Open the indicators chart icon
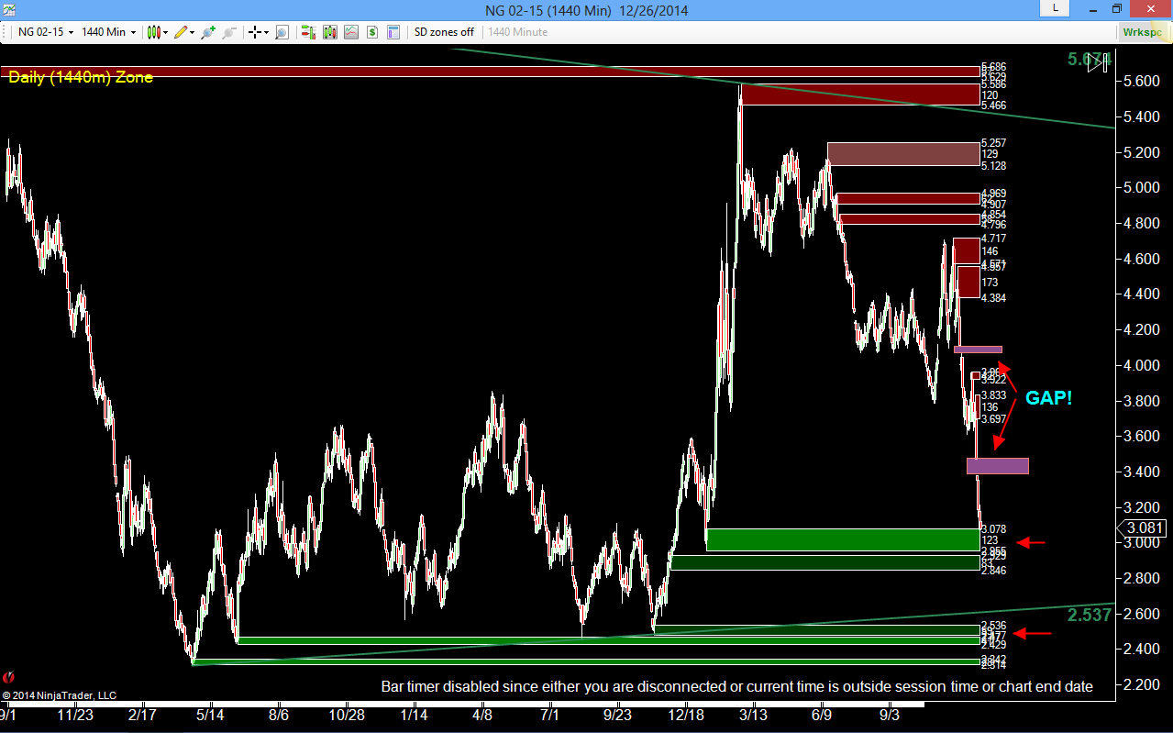1173x733 pixels. point(351,32)
